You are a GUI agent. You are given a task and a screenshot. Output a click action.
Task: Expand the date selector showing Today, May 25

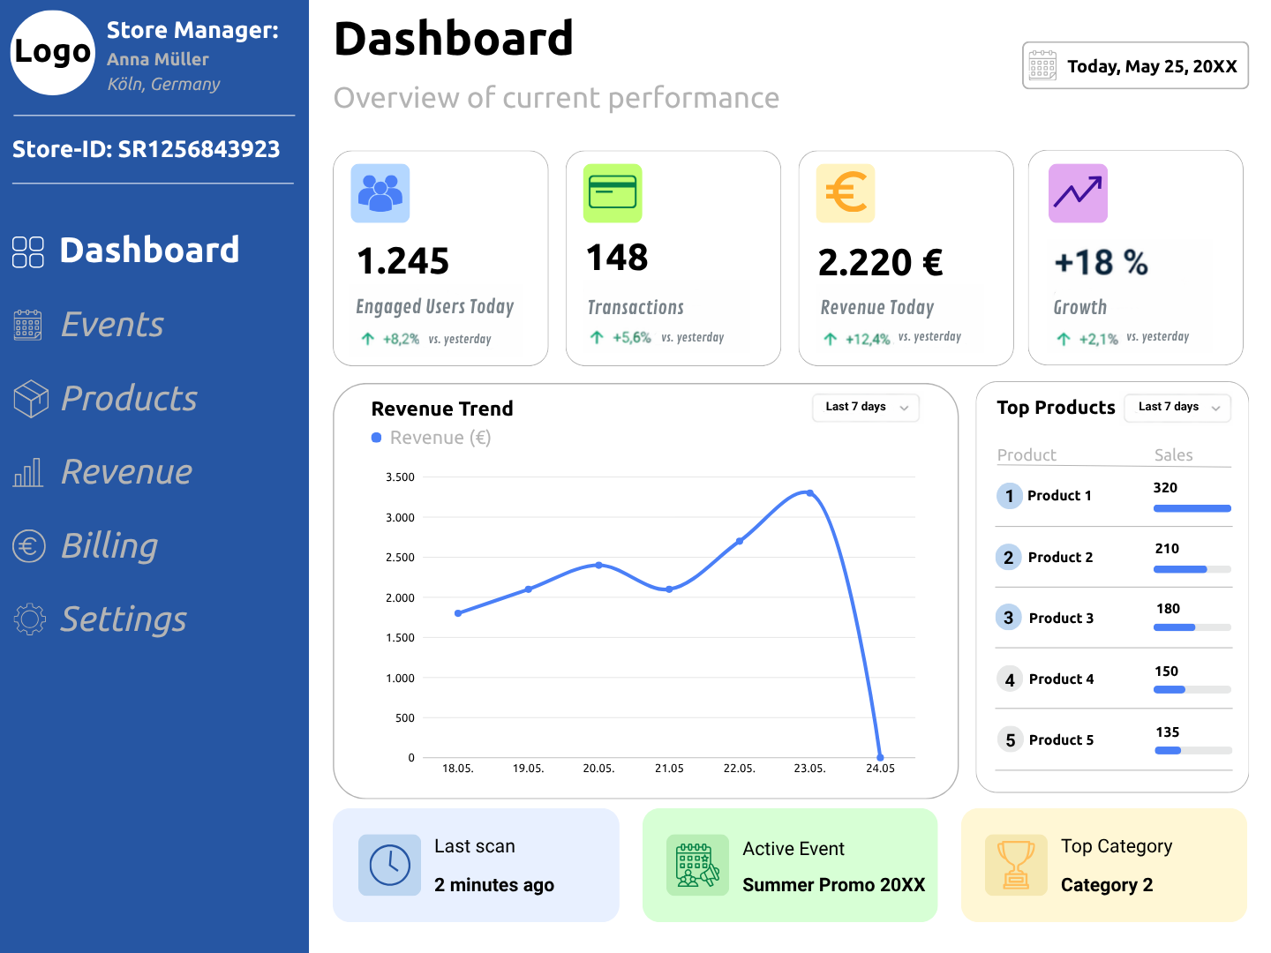(1134, 65)
